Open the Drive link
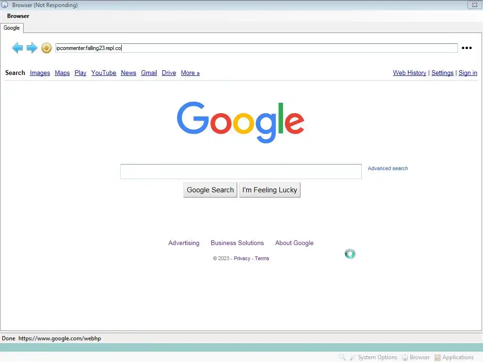 [169, 73]
